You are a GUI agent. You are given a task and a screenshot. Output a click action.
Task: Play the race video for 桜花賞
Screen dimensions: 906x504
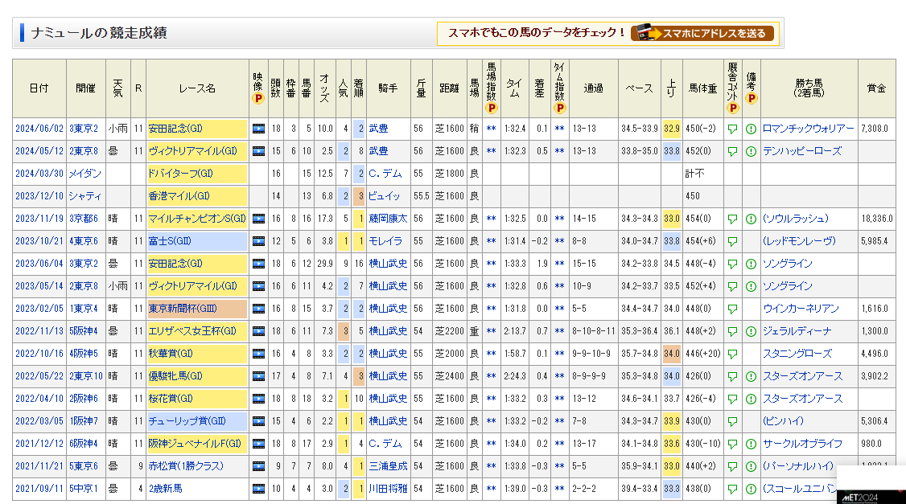point(258,399)
